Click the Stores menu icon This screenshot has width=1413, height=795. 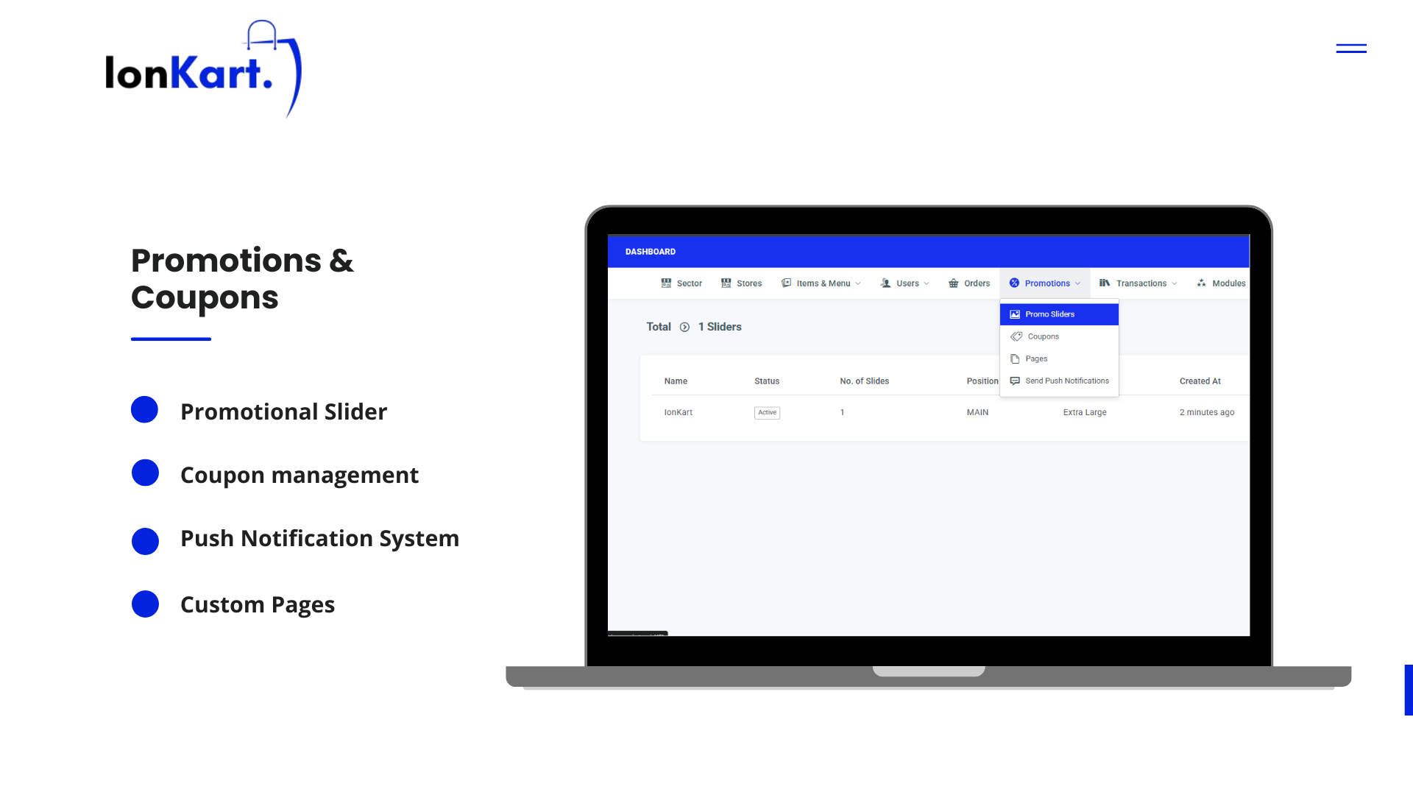727,283
